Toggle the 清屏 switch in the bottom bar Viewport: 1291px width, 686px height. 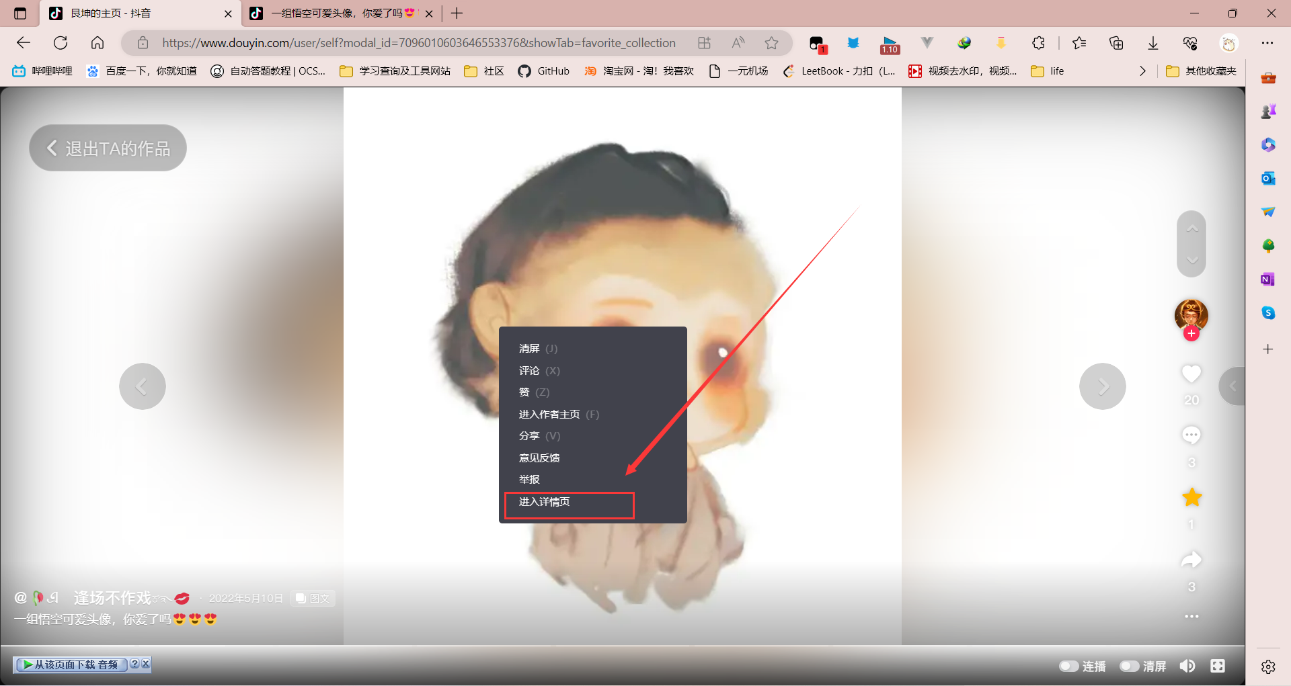pos(1130,666)
